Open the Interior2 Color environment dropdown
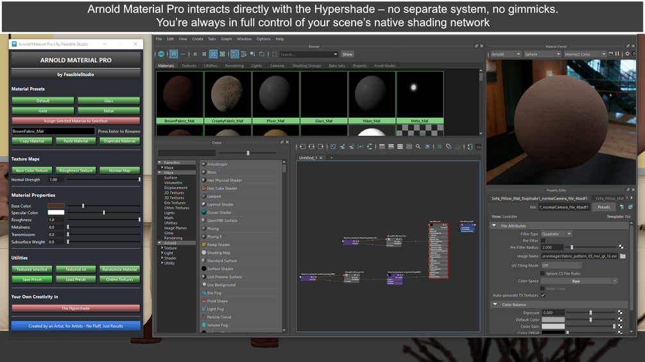The image size is (645, 362). pos(585,54)
